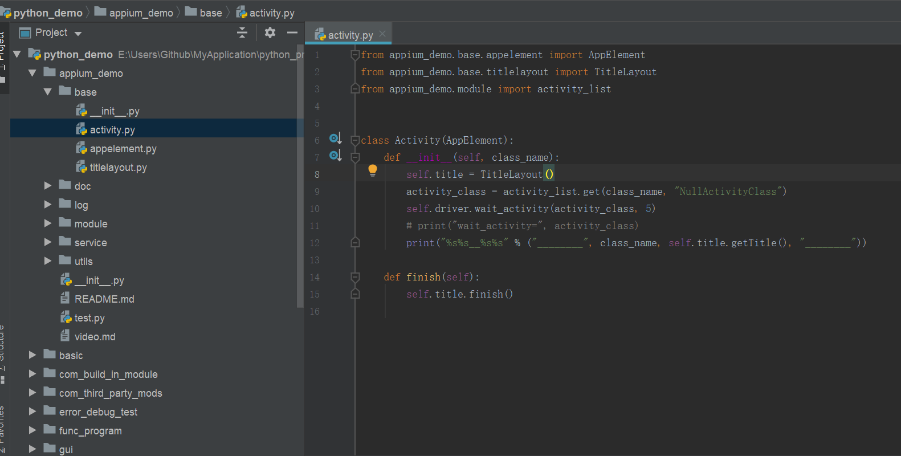Click wait_activity call on line 10
901x456 pixels.
click(x=511, y=209)
